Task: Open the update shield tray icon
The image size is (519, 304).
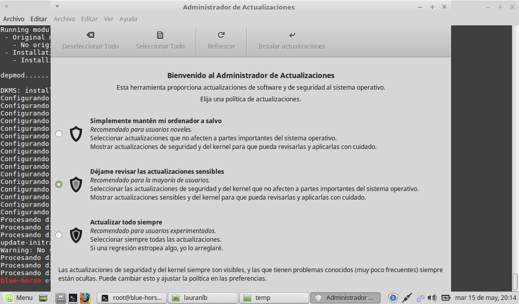Action: point(393,297)
